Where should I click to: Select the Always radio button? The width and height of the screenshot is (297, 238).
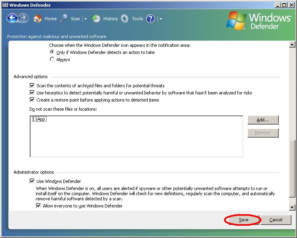point(52,59)
